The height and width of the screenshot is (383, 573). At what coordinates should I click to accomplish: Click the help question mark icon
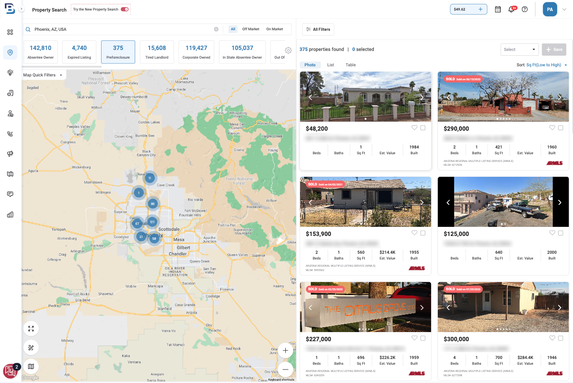(525, 10)
